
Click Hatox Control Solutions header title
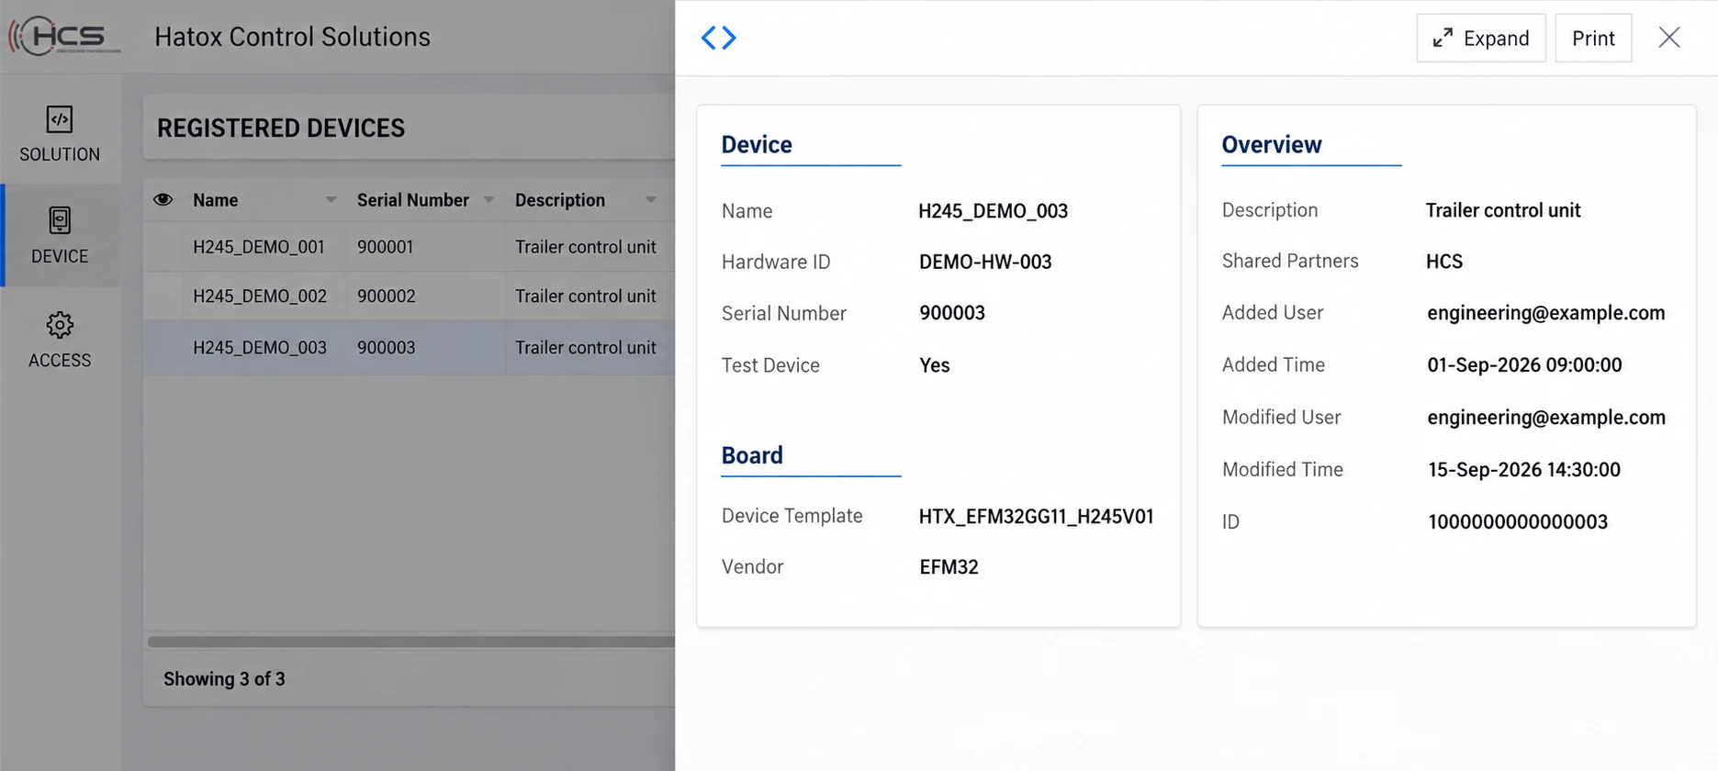click(292, 37)
